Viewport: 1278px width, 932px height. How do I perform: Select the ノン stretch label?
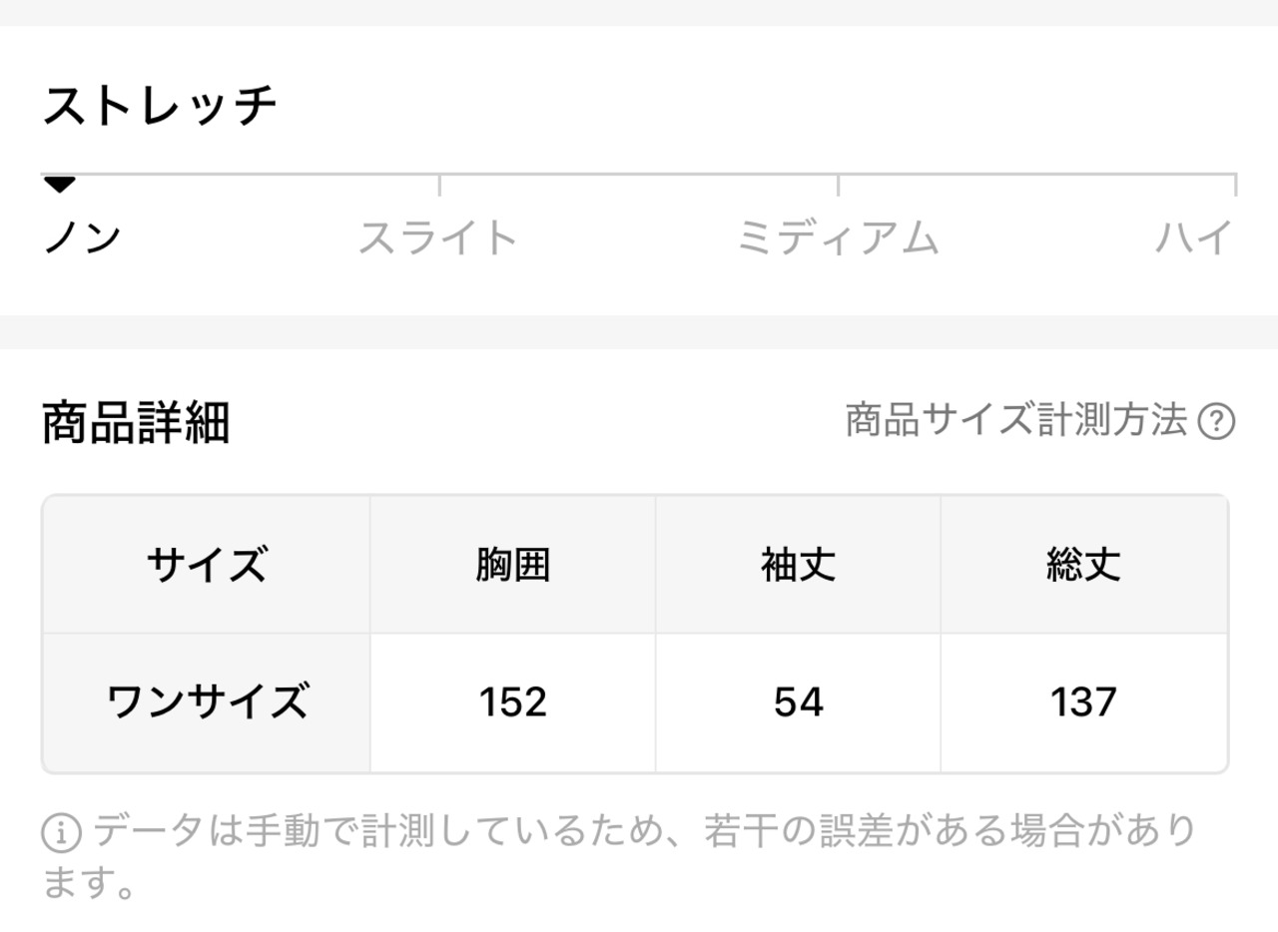click(x=83, y=238)
